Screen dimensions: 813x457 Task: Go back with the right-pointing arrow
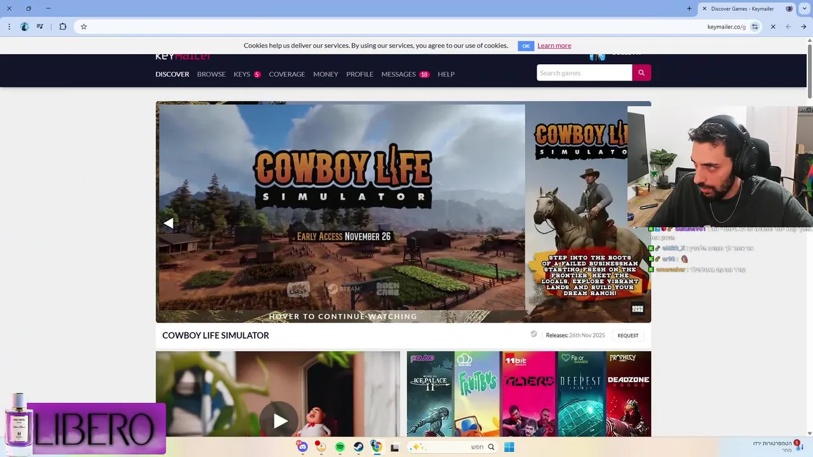point(803,27)
